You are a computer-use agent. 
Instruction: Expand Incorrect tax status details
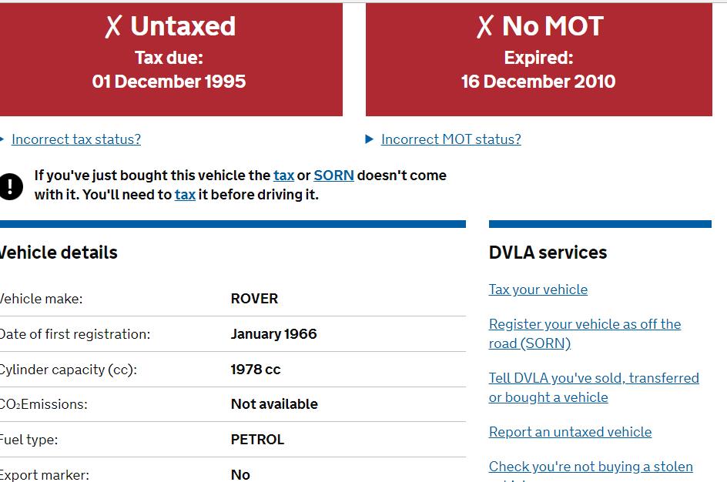[76, 139]
